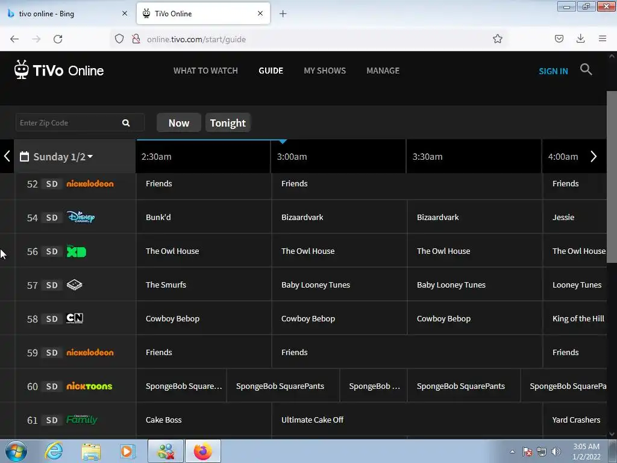This screenshot has height=463, width=617.
Task: Close the TiVo Online tab
Action: click(x=260, y=13)
